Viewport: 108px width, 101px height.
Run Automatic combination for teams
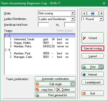click(55, 79)
